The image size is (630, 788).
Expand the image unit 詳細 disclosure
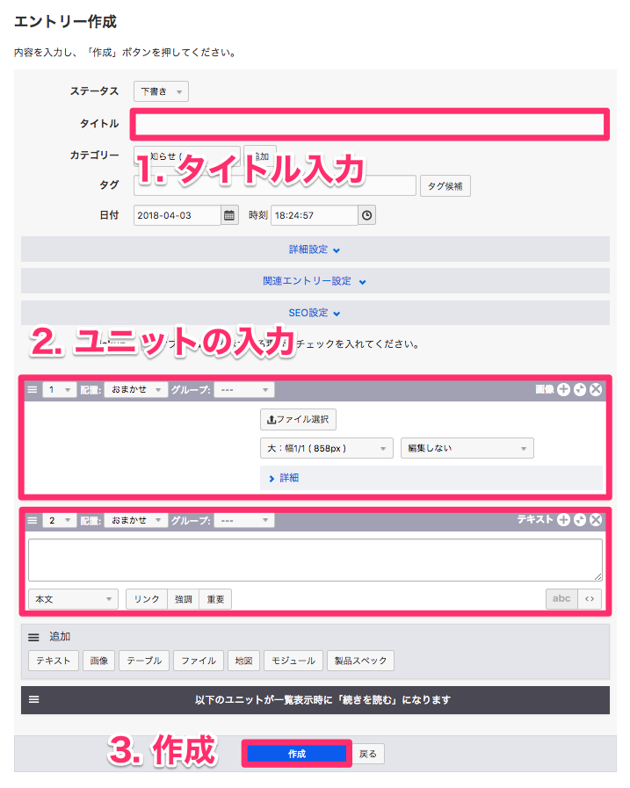click(x=285, y=478)
